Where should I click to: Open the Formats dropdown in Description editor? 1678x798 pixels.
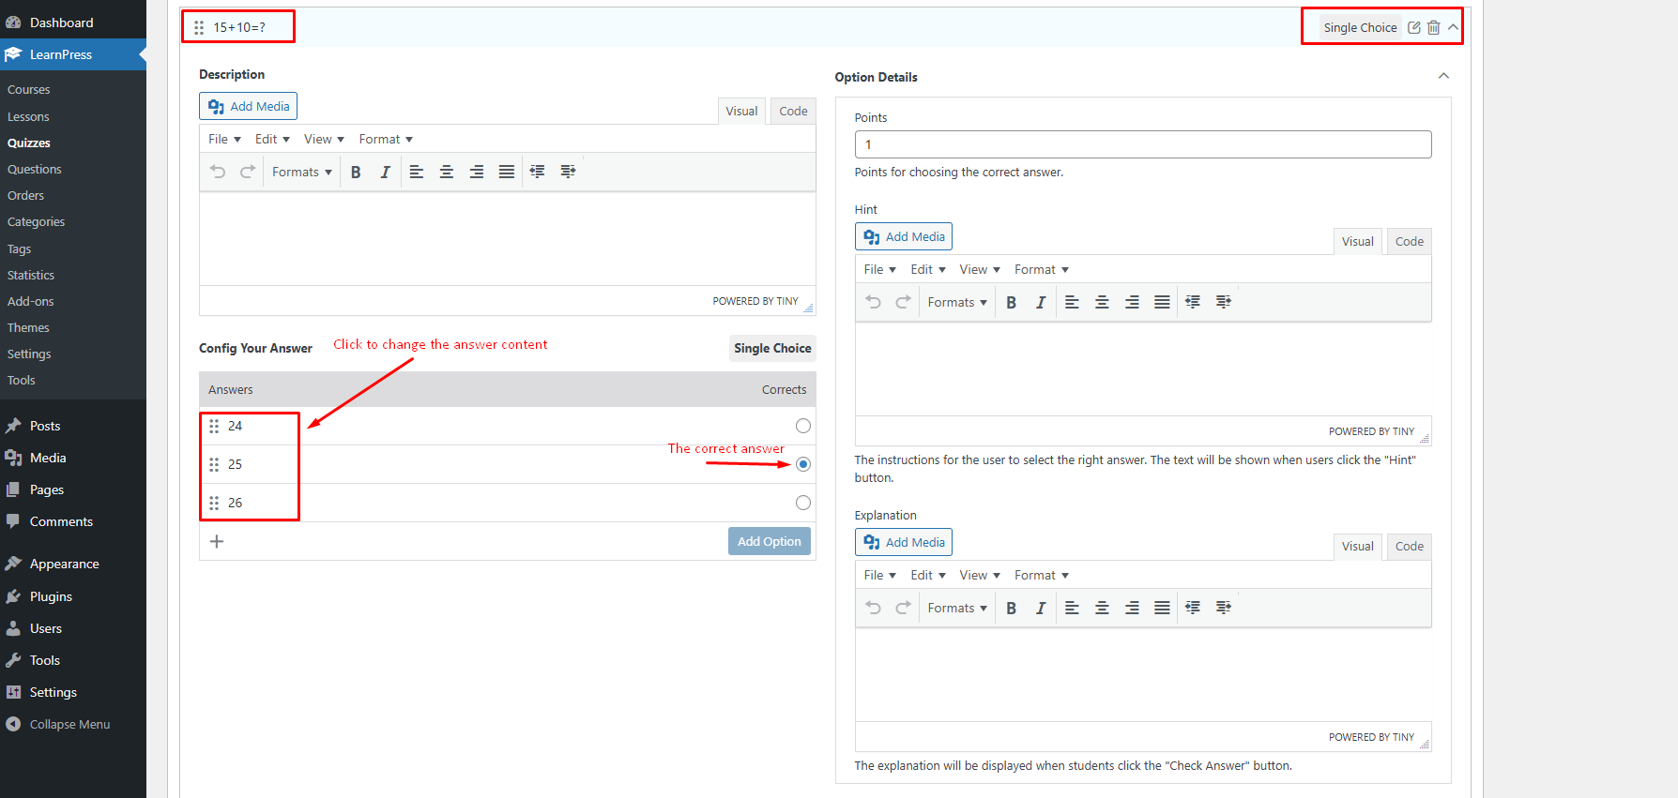pyautogui.click(x=301, y=172)
